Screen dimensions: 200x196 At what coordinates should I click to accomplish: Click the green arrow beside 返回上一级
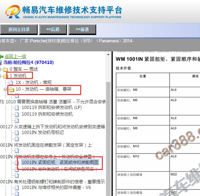(1, 56)
